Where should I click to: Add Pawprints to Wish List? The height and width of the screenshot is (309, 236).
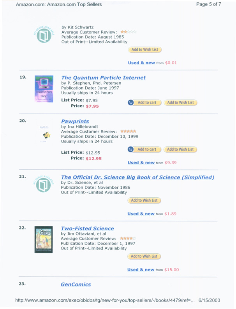[180, 149]
